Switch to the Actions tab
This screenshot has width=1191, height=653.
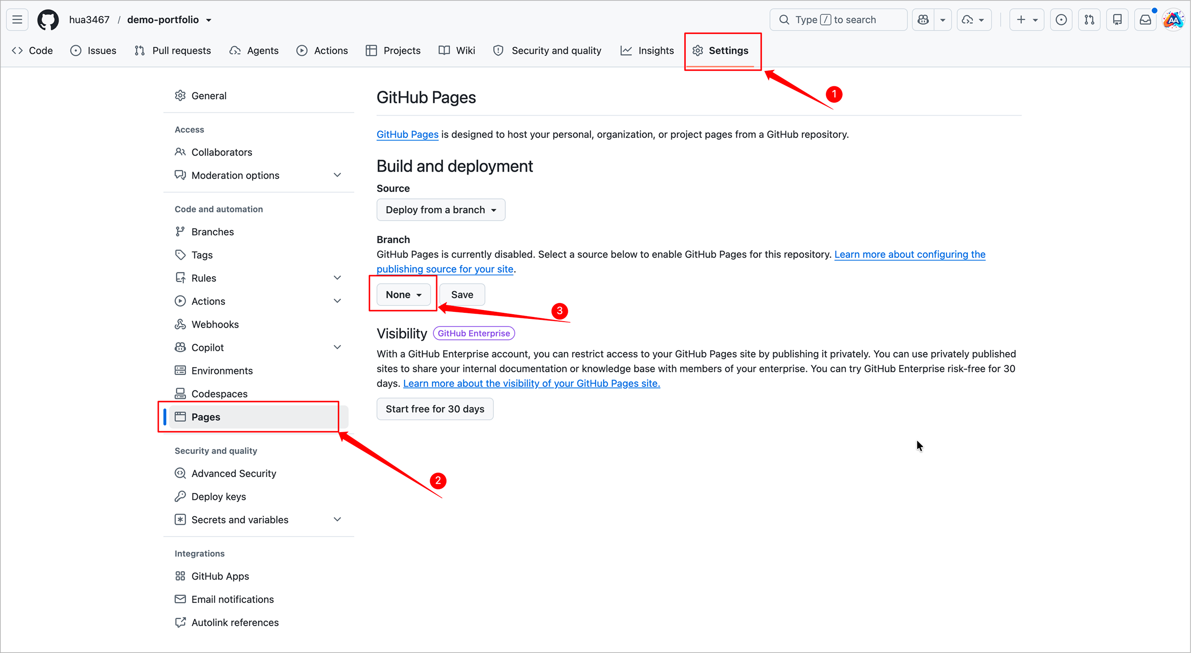tap(322, 50)
